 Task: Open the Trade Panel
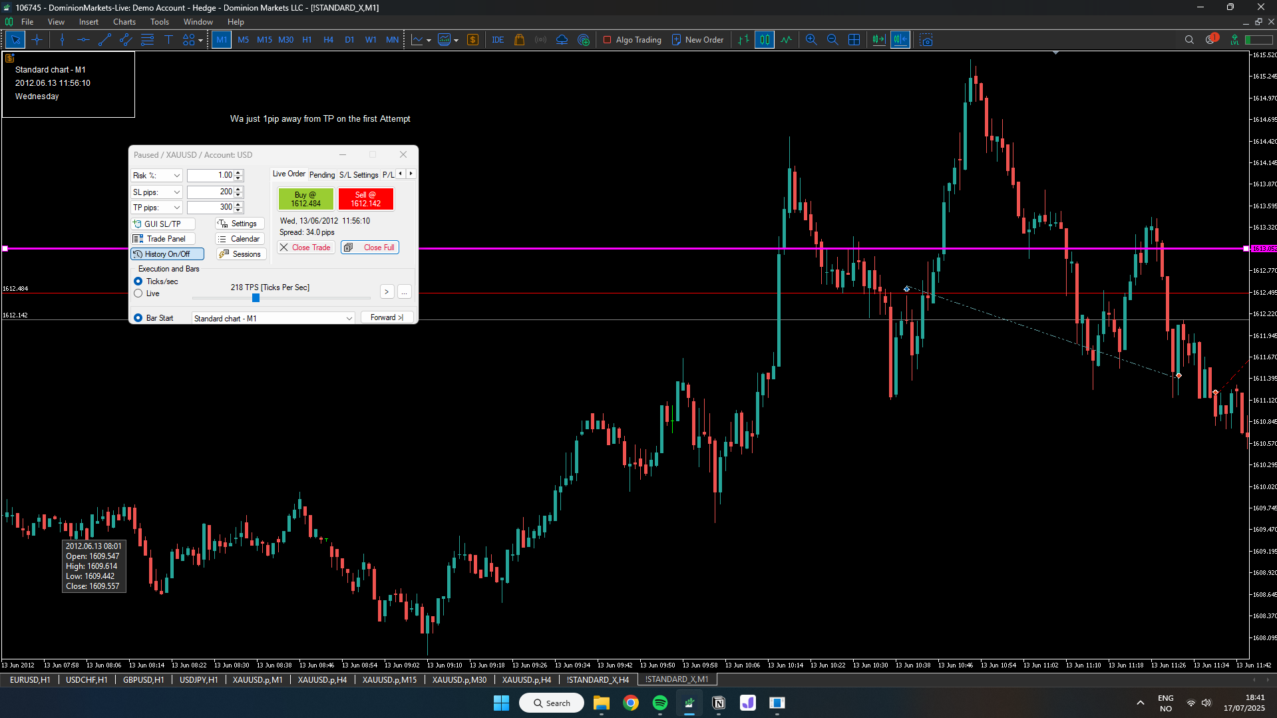tap(163, 239)
